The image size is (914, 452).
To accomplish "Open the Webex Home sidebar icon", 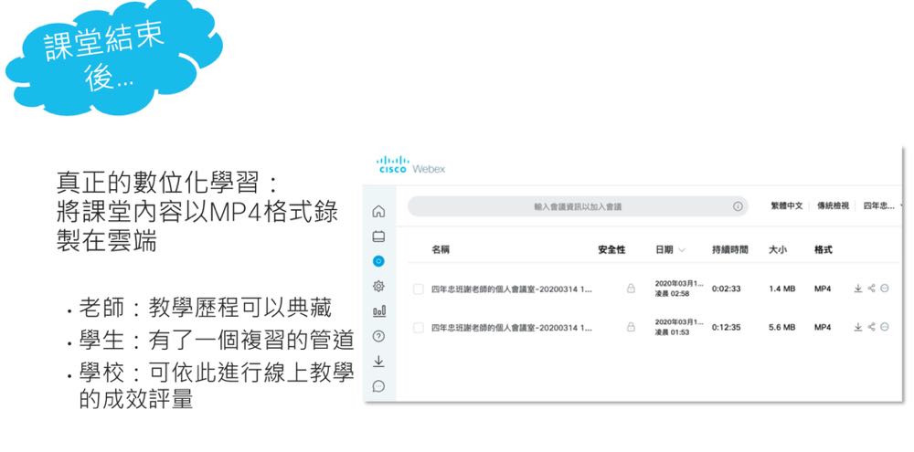I will [378, 212].
